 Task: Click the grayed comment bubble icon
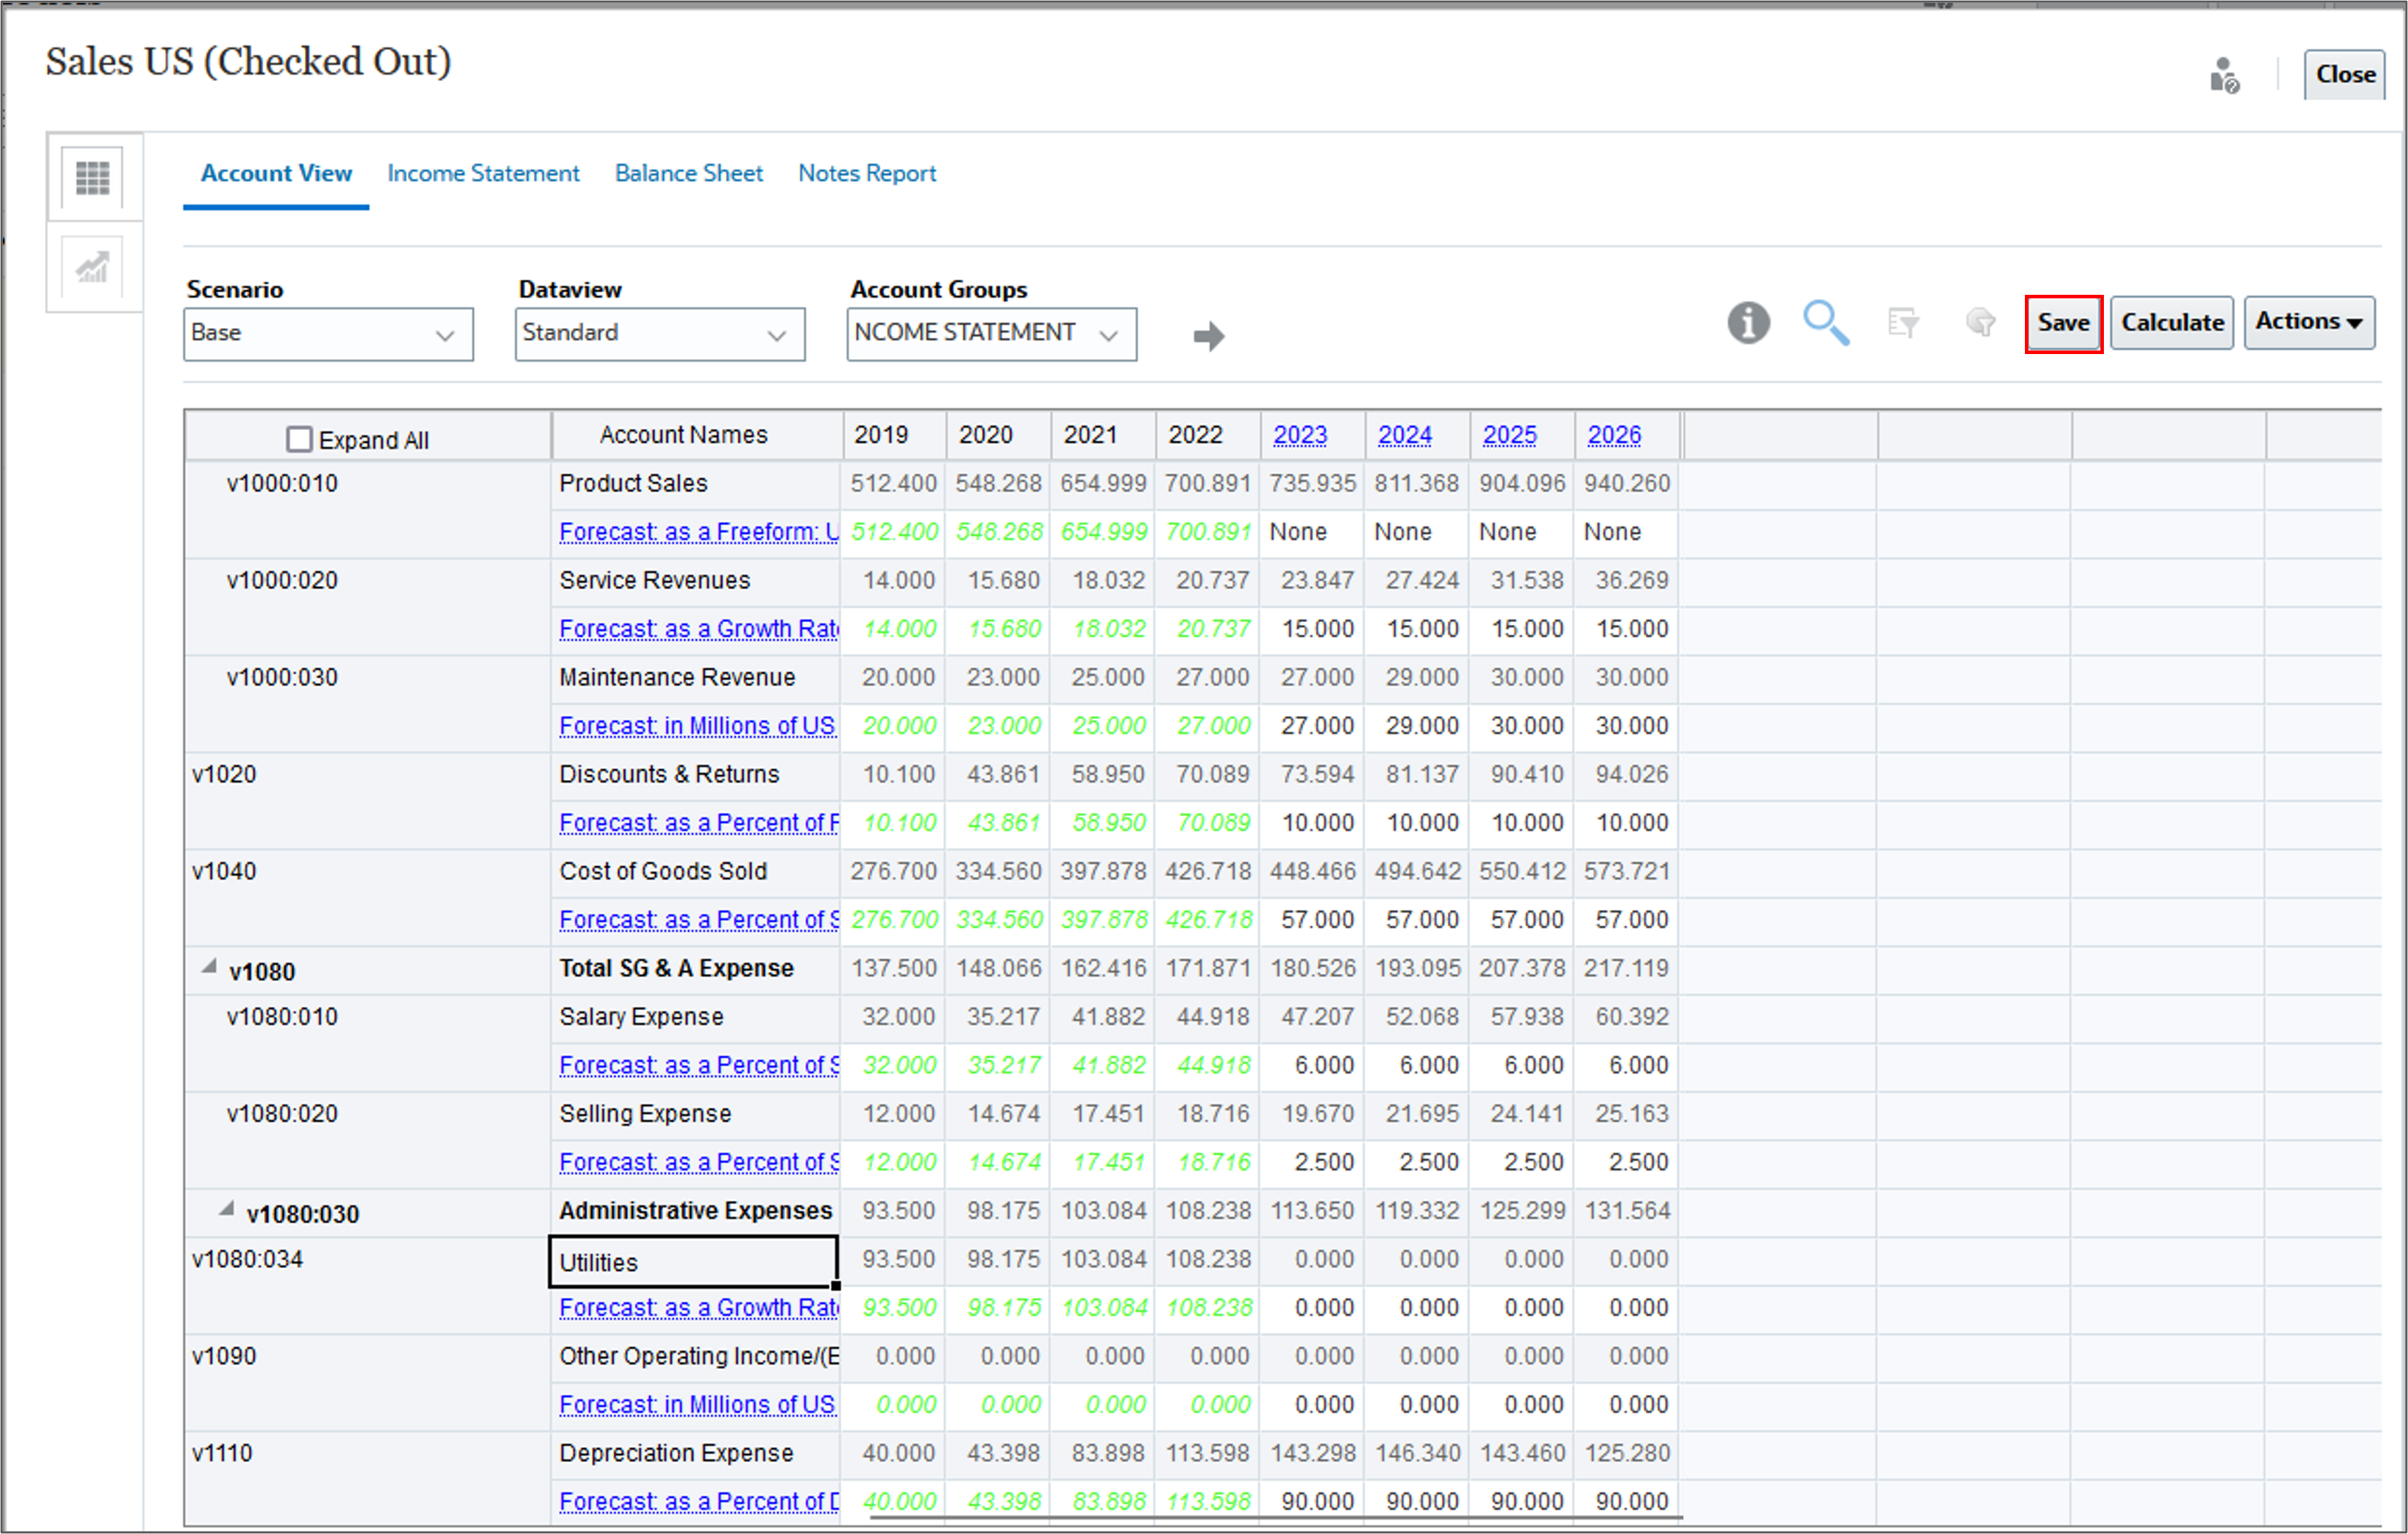[1980, 323]
